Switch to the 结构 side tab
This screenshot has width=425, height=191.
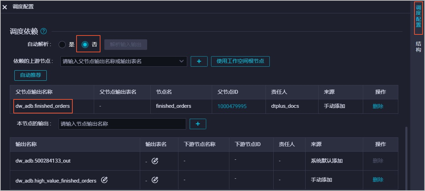[418, 47]
